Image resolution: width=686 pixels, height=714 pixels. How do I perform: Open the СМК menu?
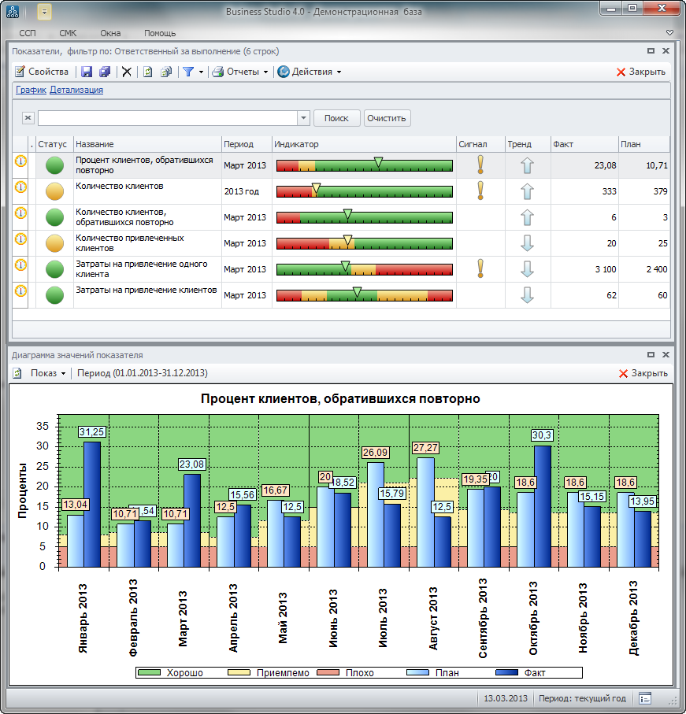coord(68,33)
